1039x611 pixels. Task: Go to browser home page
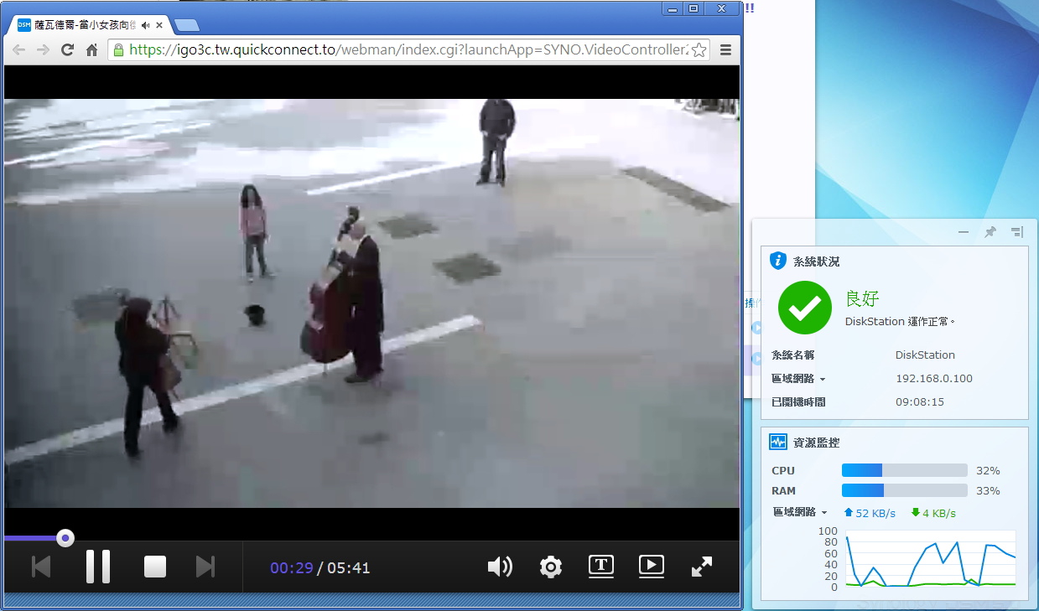click(x=92, y=49)
